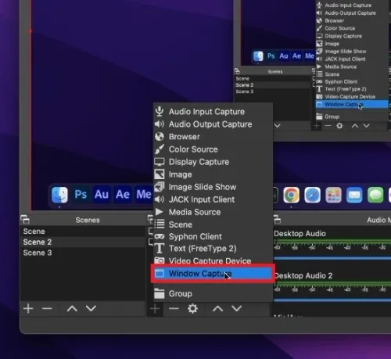Image resolution: width=391 pixels, height=359 pixels.
Task: Launch Photoshop from the large Dock
Action: (81, 195)
